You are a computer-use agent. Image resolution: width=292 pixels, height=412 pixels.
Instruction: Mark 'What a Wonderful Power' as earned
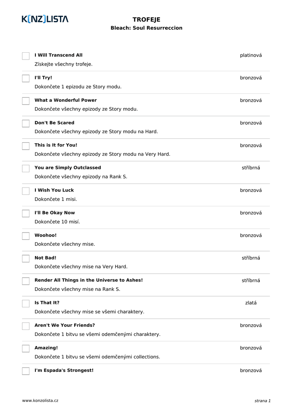click(x=26, y=101)
